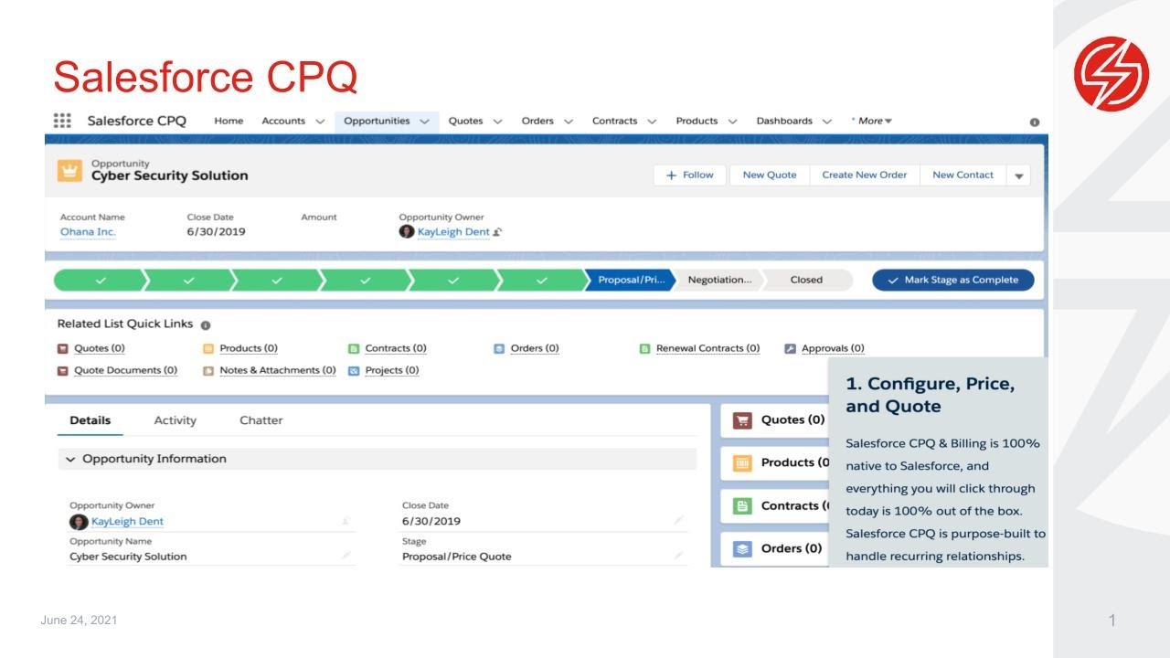
Task: Click the KayLeigh Dent avatar in the header
Action: click(407, 232)
